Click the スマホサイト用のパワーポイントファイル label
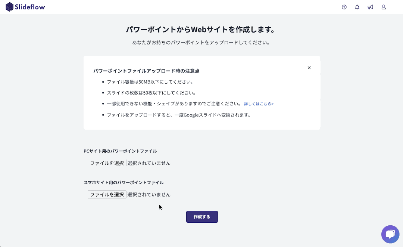403x247 pixels. 124,182
